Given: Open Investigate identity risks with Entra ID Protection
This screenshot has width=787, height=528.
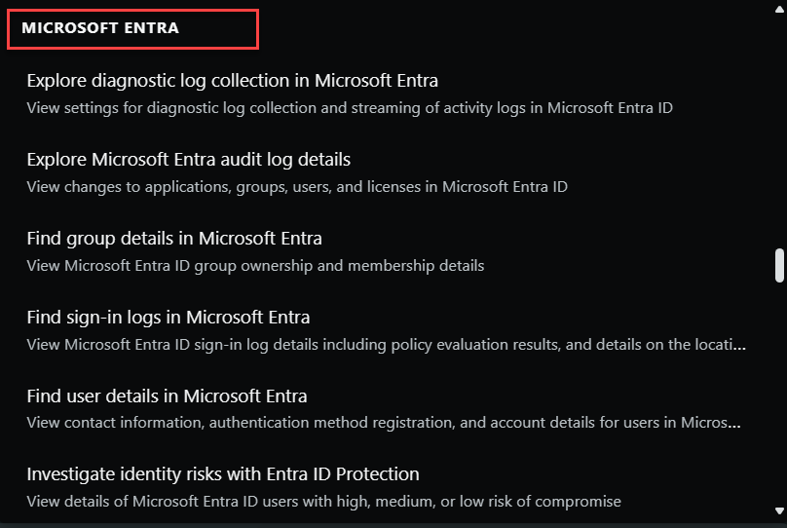Looking at the screenshot, I should 223,474.
